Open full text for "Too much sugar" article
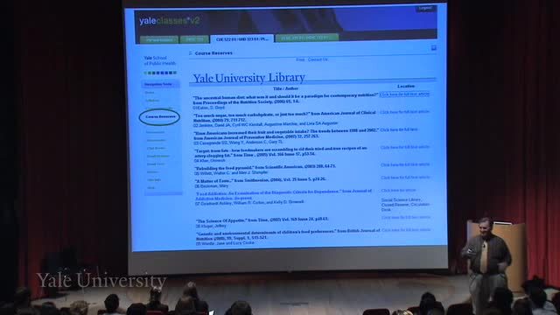Viewport: 560px width, 315px height. point(405,112)
